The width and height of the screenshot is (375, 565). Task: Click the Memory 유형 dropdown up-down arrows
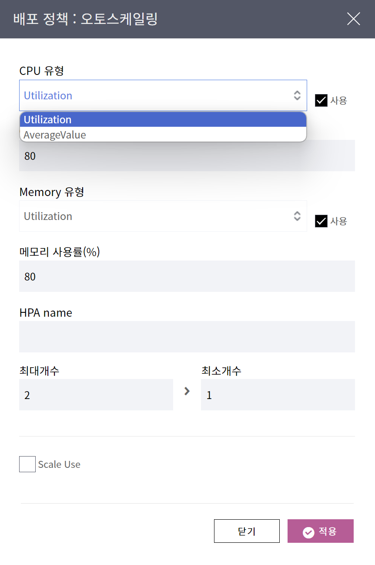297,216
